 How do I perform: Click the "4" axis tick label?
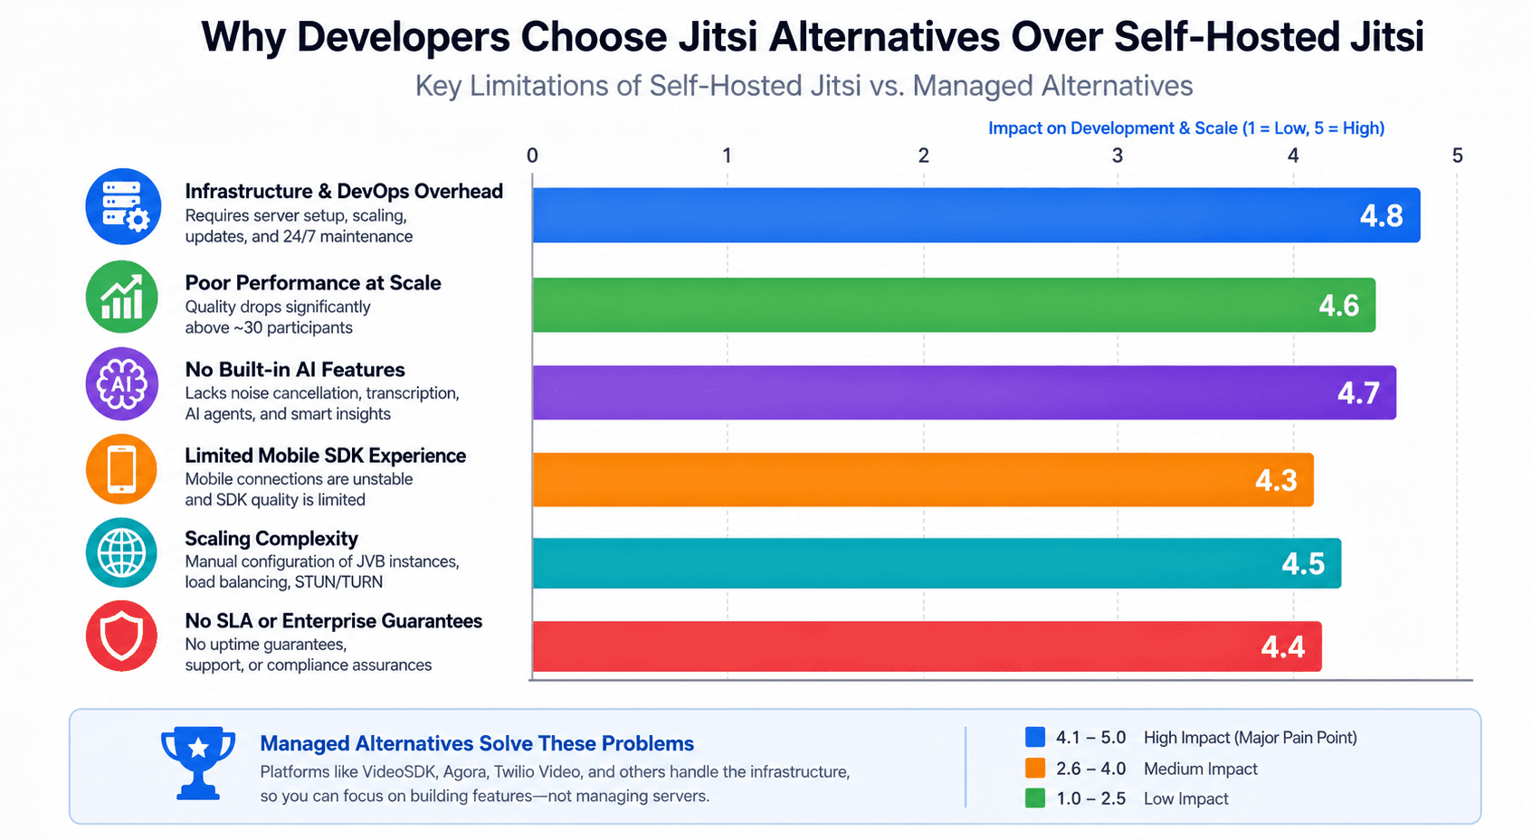click(1293, 156)
